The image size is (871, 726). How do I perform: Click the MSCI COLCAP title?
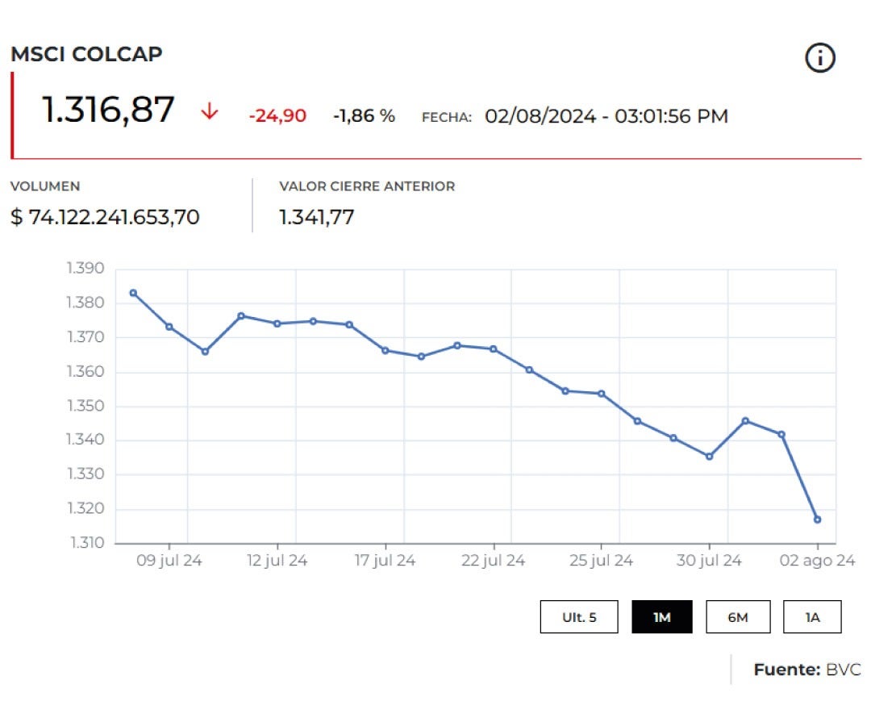click(x=86, y=54)
